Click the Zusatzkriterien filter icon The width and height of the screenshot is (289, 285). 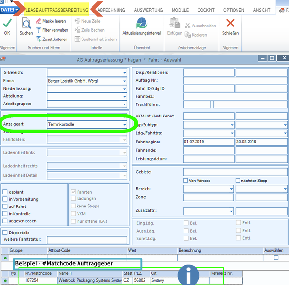[x=39, y=39]
